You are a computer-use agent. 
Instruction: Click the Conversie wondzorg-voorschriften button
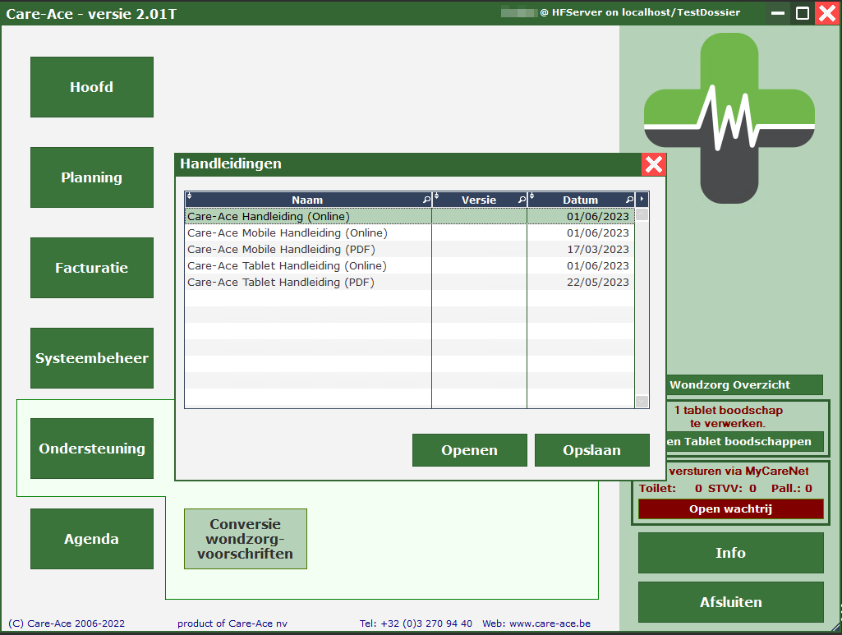point(246,539)
